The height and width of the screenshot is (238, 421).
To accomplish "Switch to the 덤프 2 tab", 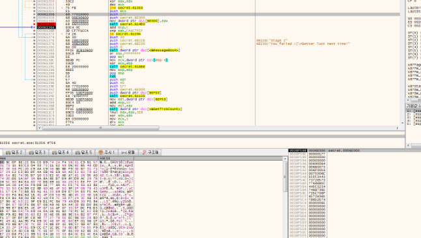I will point(14,152).
